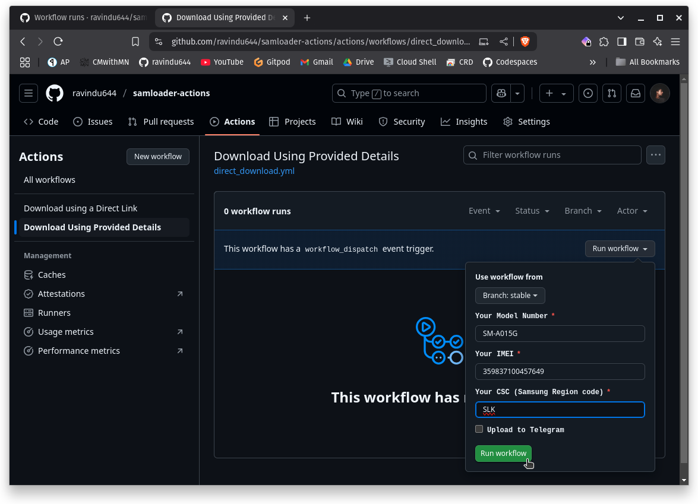The height and width of the screenshot is (504, 698).
Task: Open the Cloud Shell bookmark
Action: tap(410, 62)
